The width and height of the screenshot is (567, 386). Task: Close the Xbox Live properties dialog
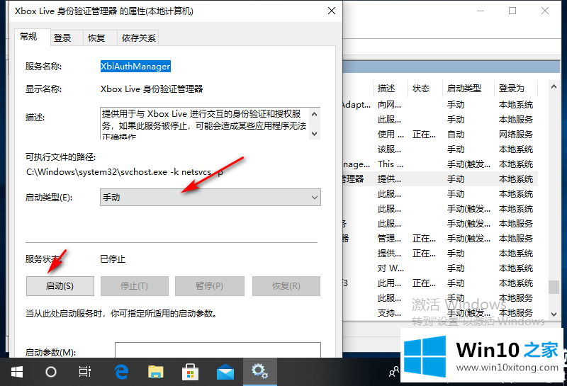pyautogui.click(x=332, y=11)
